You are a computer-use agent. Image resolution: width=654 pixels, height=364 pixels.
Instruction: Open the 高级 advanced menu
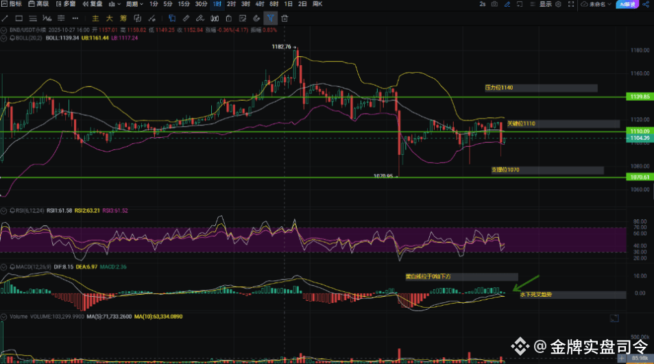pyautogui.click(x=38, y=3)
